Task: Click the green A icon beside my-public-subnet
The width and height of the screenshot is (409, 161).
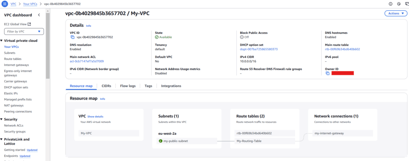Action: click(161, 141)
